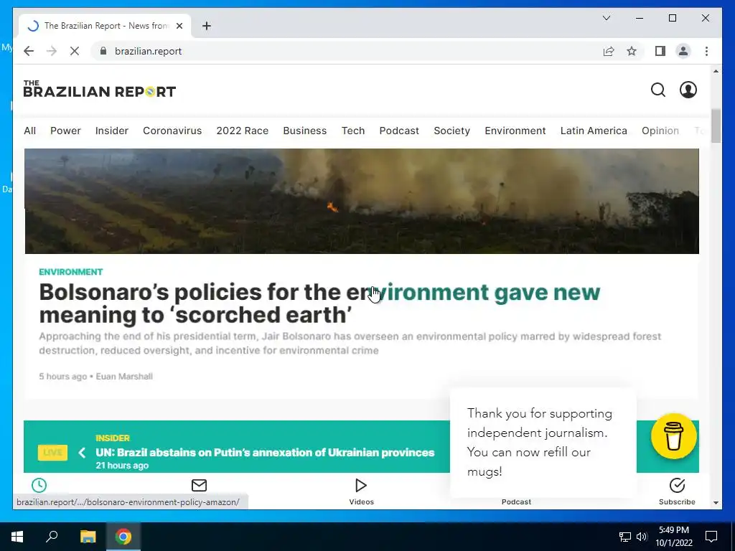The height and width of the screenshot is (551, 735).
Task: Open File Explorer from taskbar
Action: point(88,537)
